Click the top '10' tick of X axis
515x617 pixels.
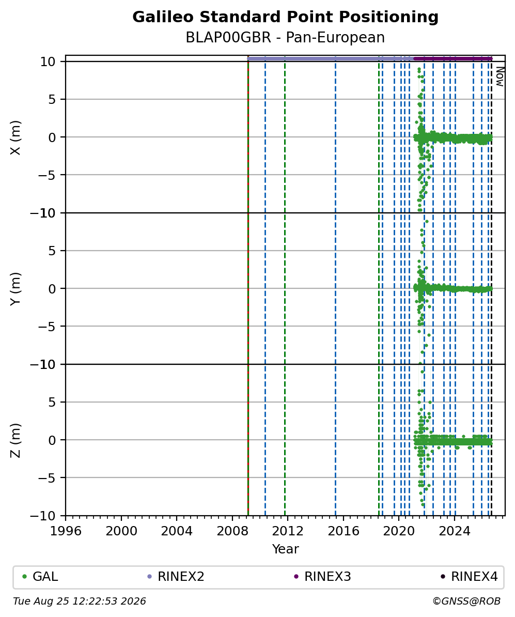pos(48,62)
